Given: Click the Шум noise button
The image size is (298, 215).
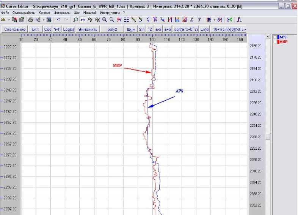Looking at the screenshot, I should pyautogui.click(x=131, y=29).
